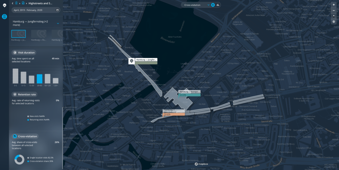Select the Hamburg — Ju... location thumbnail
This screenshot has width=339, height=170.
pos(19,34)
